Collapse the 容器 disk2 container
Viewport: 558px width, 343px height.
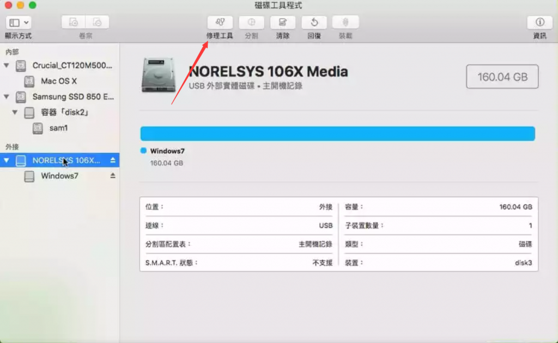(15, 112)
